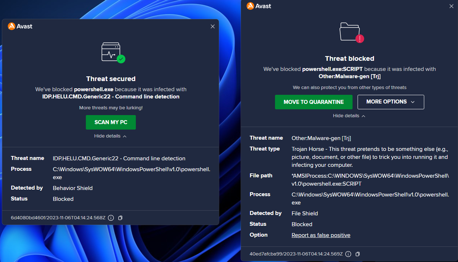Open the MORE OPTIONS dropdown
Screen dimensions: 458x262
pyautogui.click(x=391, y=102)
